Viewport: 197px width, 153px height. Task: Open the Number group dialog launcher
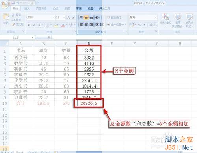tap(156, 32)
